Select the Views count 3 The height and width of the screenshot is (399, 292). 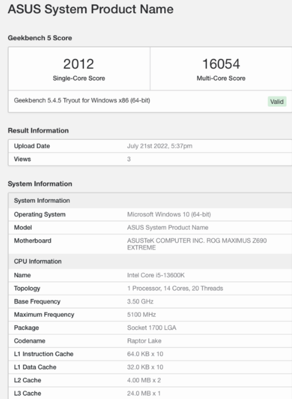[x=129, y=159]
